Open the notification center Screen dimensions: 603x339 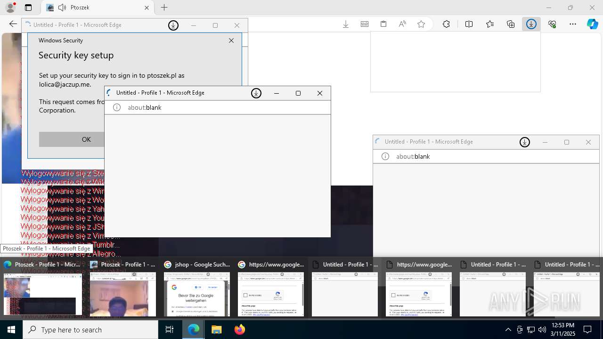click(x=588, y=330)
